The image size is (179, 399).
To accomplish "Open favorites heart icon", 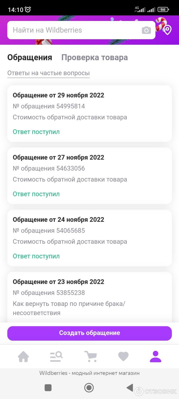I will [123, 356].
